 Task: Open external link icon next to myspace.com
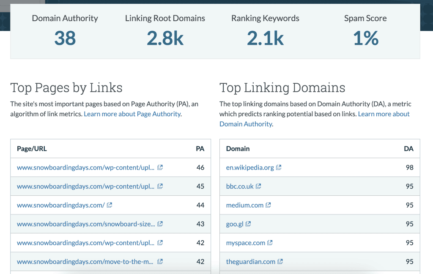[x=270, y=243]
